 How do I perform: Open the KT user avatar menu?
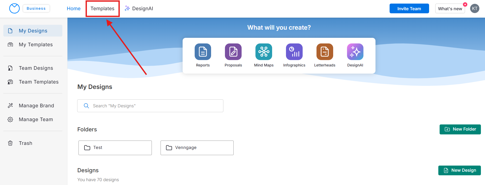[x=474, y=8]
